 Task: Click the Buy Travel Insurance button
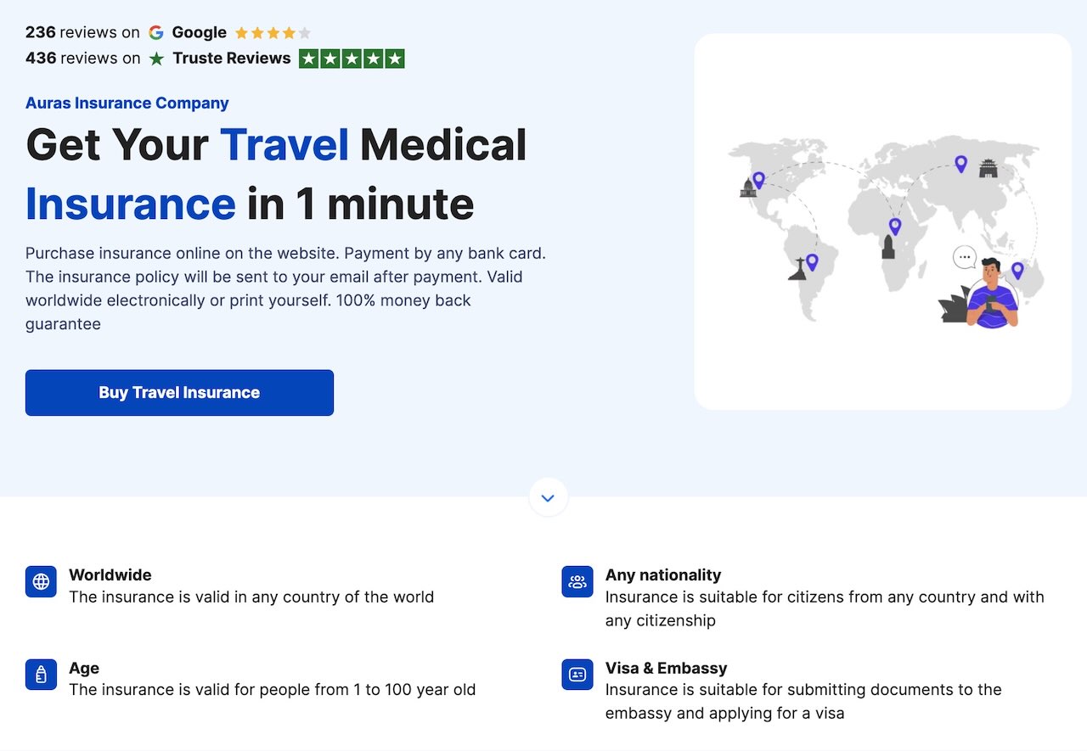(179, 392)
